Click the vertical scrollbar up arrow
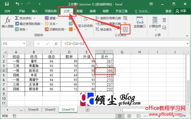Screen dimensions: 191x119 (x=188, y=52)
